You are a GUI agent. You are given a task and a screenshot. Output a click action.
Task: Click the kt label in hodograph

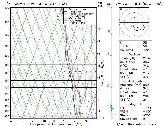click(x=121, y=9)
